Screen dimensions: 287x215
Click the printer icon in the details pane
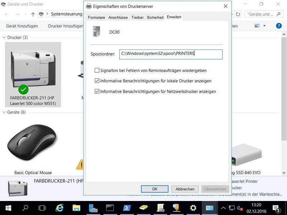[x=18, y=188]
